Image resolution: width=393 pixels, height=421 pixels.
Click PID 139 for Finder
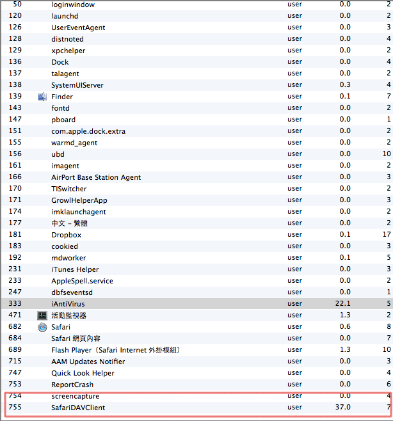[x=15, y=97]
